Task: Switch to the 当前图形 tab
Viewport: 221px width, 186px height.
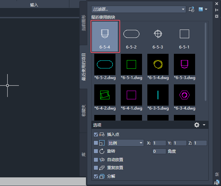Action: pos(84,23)
